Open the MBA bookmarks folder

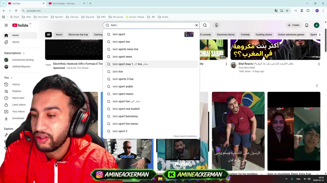point(101,17)
